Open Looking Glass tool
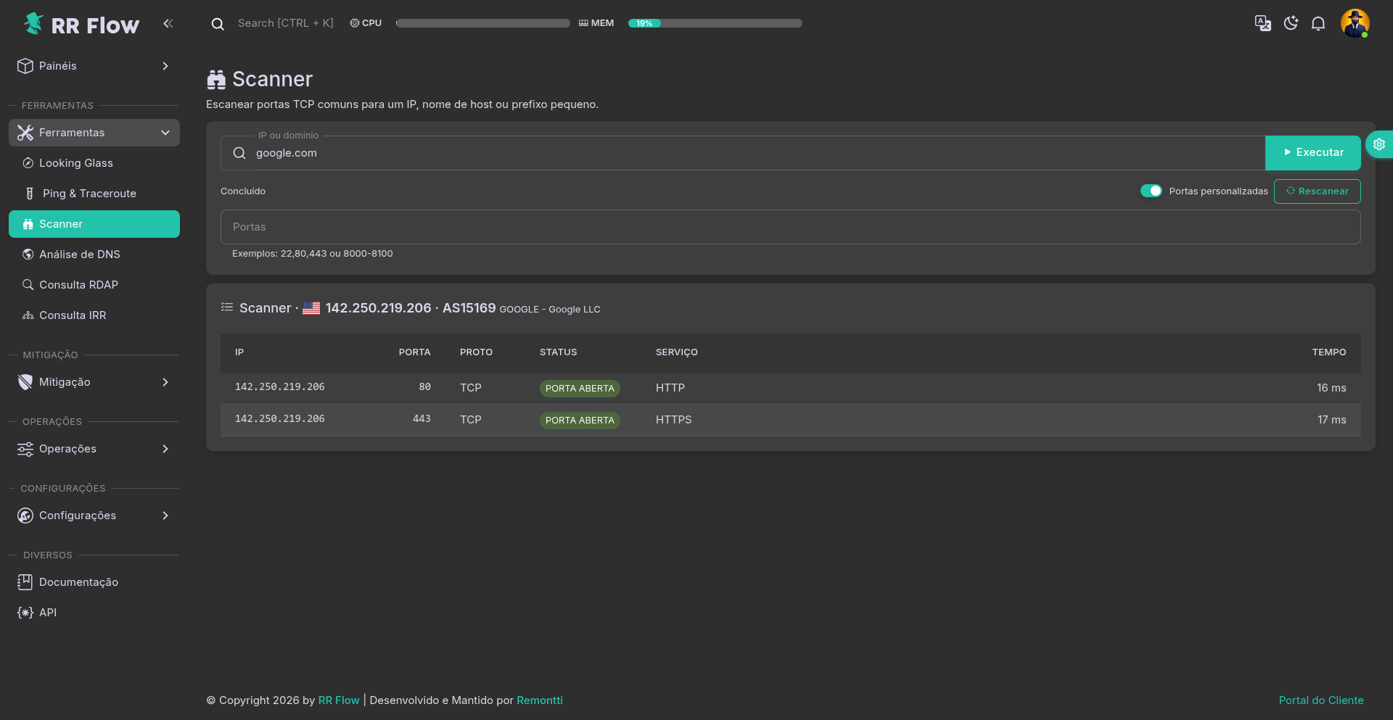 [x=76, y=163]
